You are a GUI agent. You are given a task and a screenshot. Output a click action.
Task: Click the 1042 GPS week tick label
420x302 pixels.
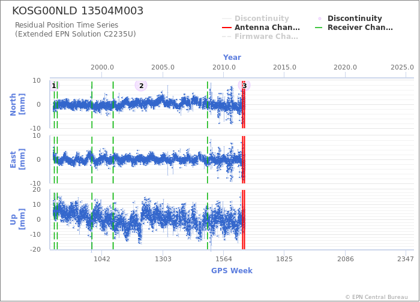pos(102,259)
